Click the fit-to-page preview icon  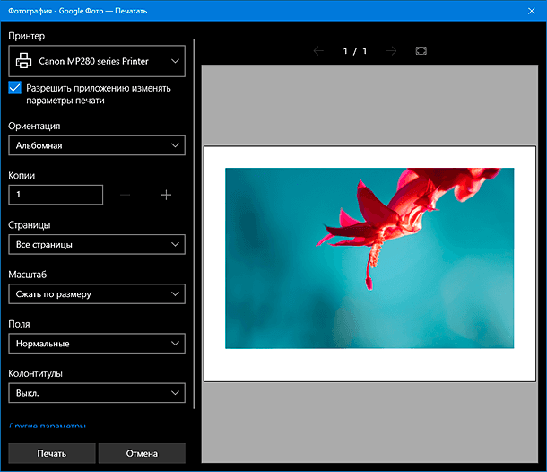point(421,51)
